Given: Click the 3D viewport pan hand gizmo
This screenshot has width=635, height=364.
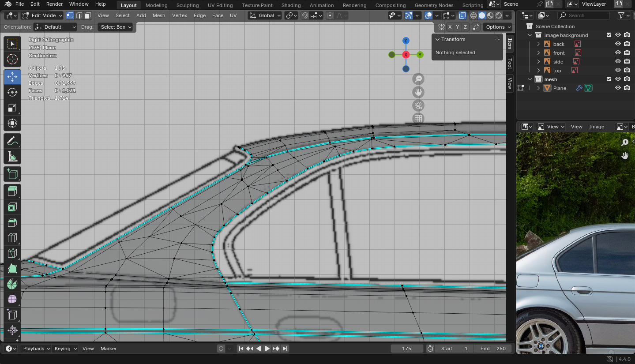Looking at the screenshot, I should [x=418, y=92].
